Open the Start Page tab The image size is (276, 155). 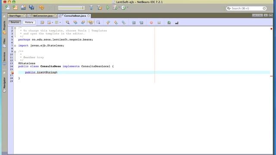pos(15,16)
